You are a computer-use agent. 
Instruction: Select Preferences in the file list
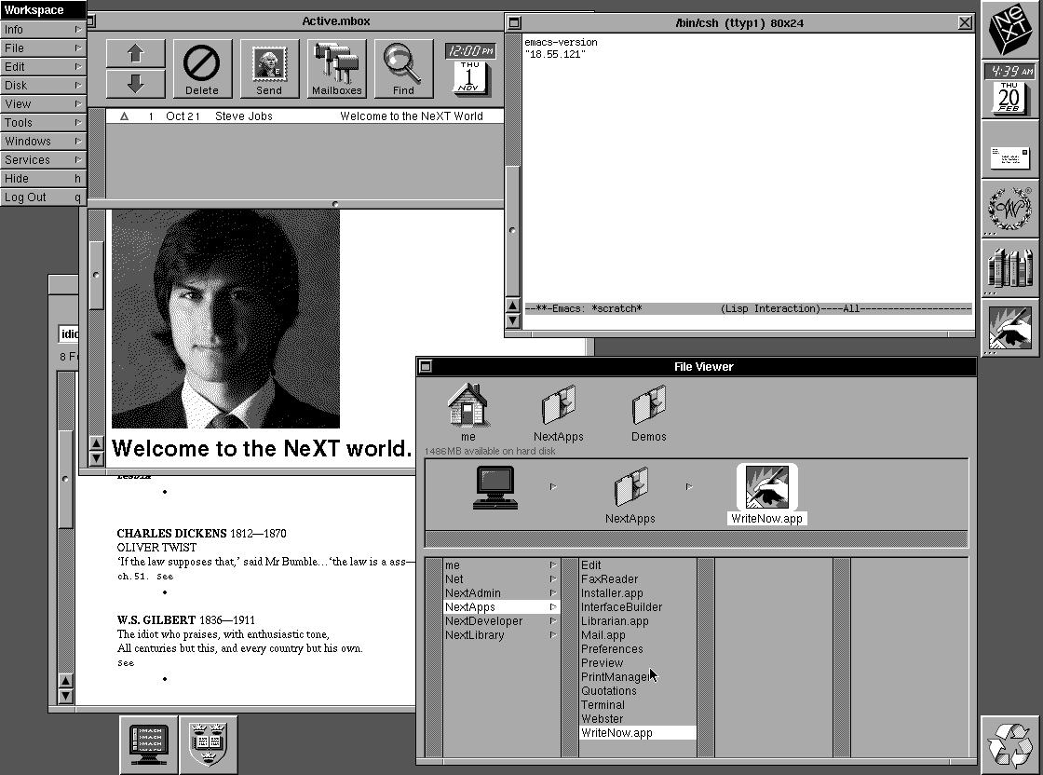point(638,649)
